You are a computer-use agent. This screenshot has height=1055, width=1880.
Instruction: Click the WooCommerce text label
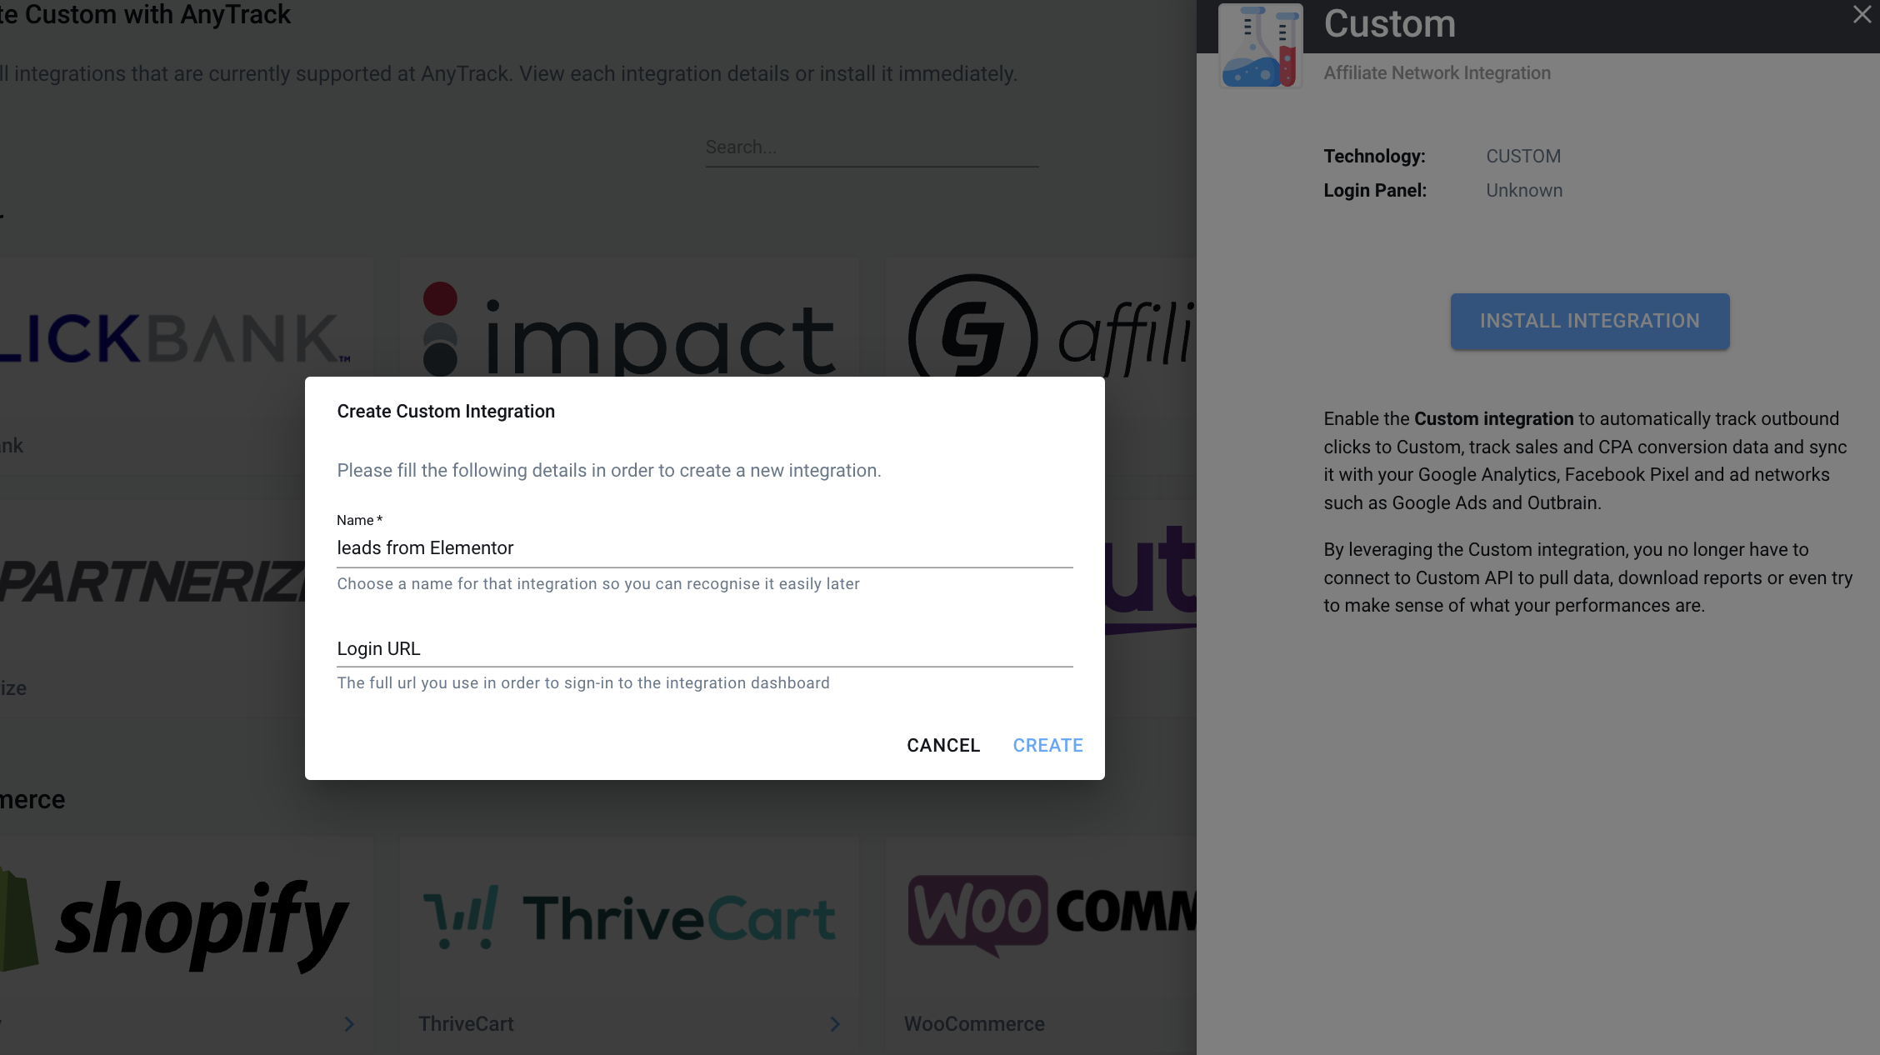click(x=974, y=1024)
